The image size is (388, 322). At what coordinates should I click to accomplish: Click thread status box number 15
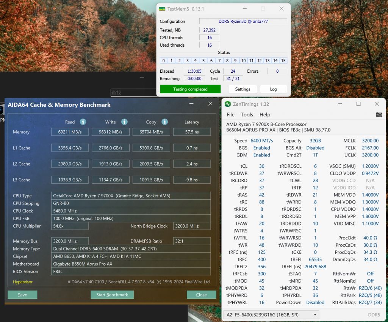[x=283, y=61]
